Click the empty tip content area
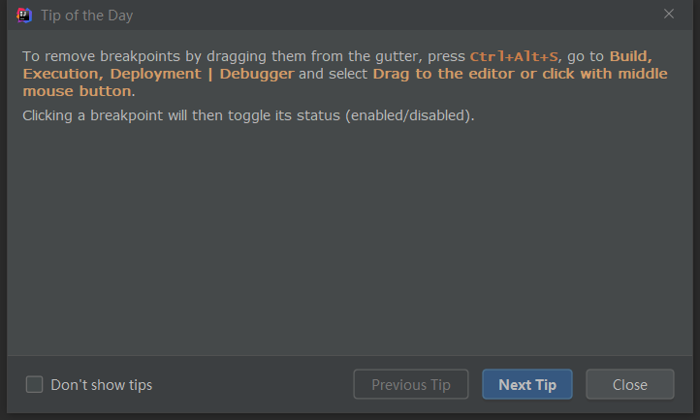Screen dimensions: 700x420 (x=349, y=242)
